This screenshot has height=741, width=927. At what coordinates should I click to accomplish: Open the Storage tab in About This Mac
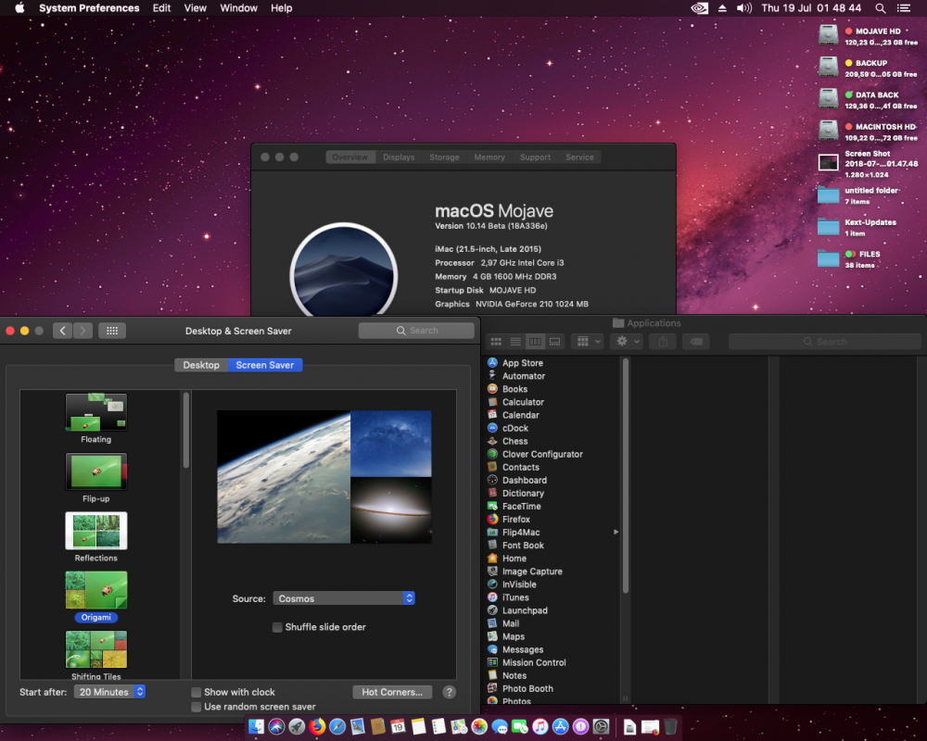445,157
